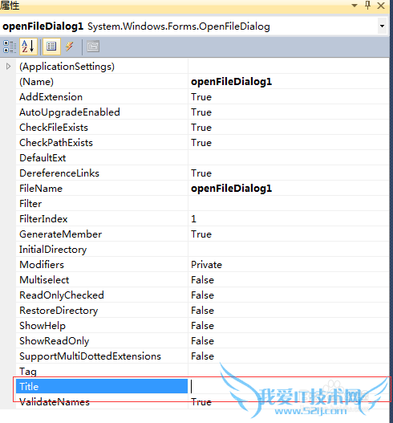
Task: Select the Modifiers property
Action: (x=102, y=265)
